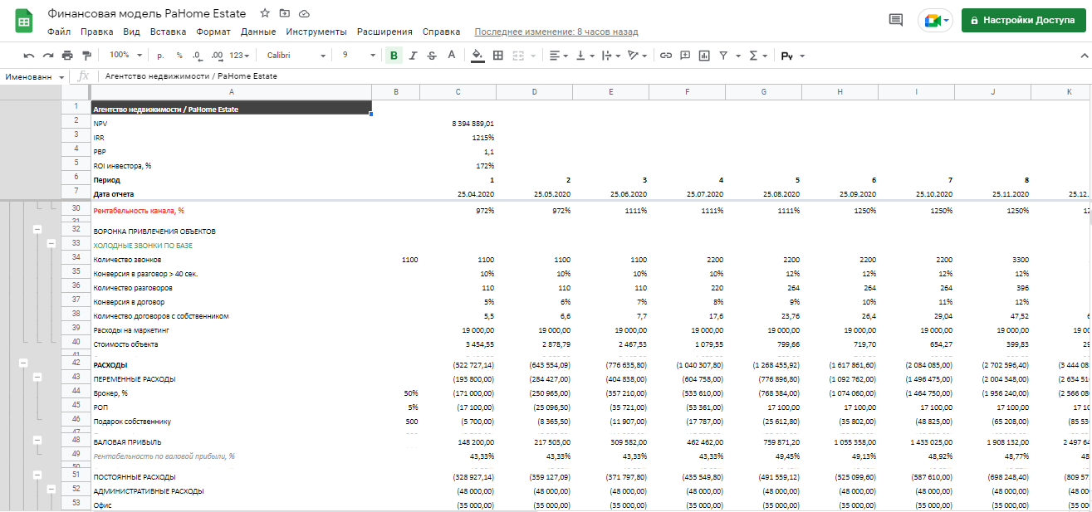
Task: Open fill color picker
Action: pyautogui.click(x=477, y=56)
